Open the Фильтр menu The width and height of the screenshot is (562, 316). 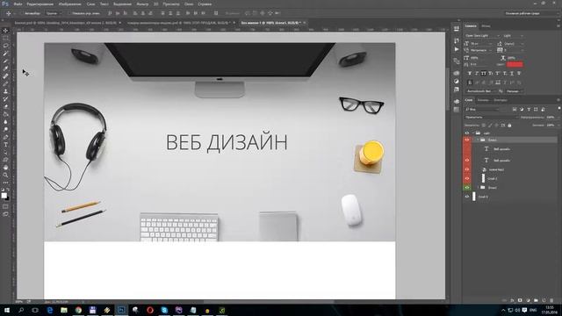142,4
